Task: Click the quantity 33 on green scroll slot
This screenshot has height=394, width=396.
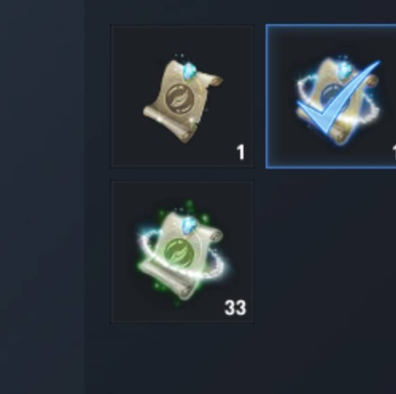Action: (x=235, y=308)
